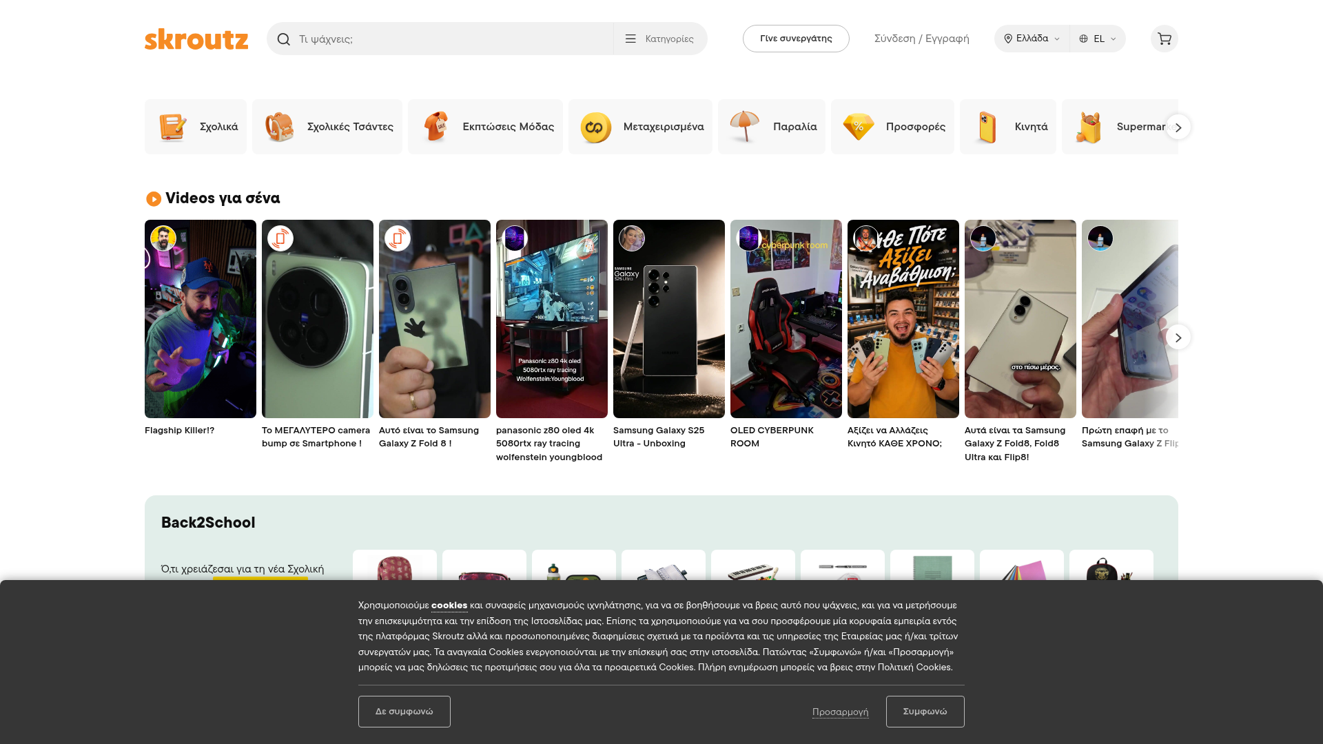Play the Πρώτη επαφή Galaxy Z Flip video
The image size is (1323, 744).
[x=1130, y=319]
